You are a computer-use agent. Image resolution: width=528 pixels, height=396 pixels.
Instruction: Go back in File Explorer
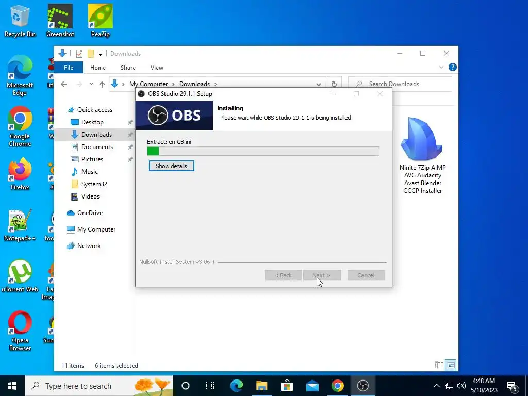click(64, 84)
